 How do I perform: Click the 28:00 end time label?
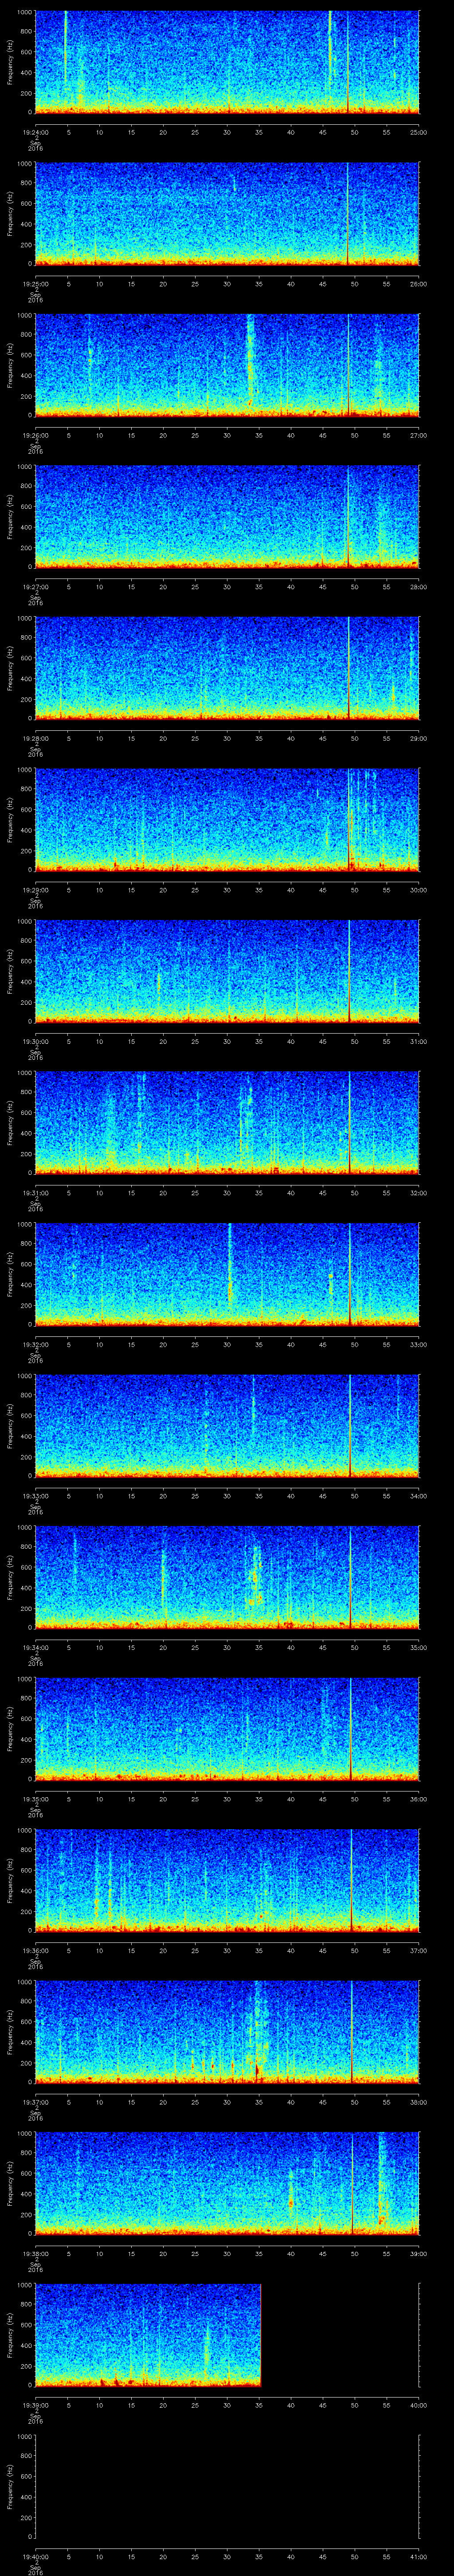[418, 587]
